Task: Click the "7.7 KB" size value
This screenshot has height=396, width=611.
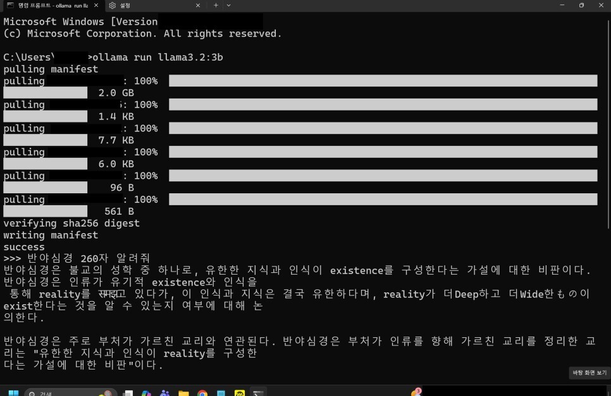Action: [116, 140]
